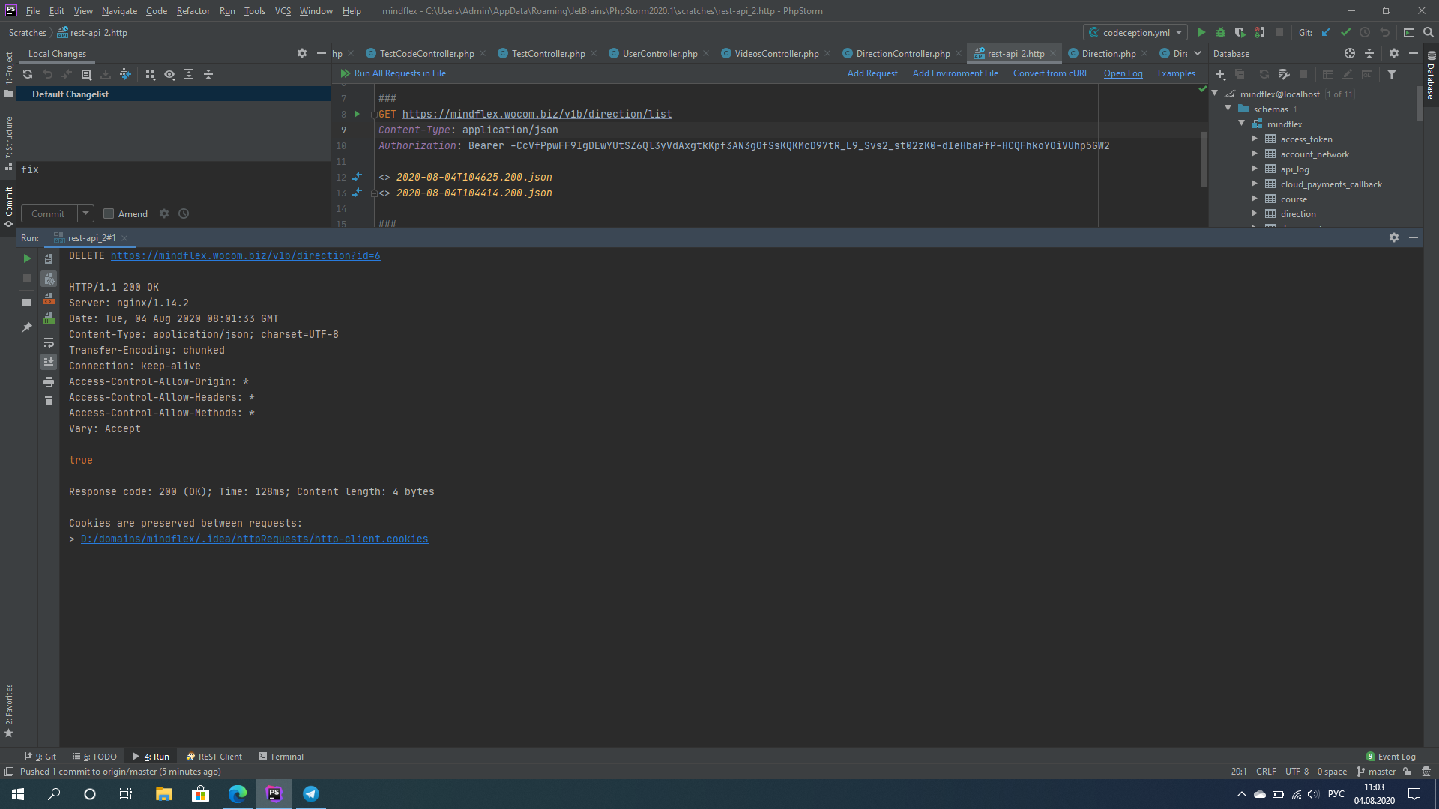Open Data Source Properties wrench icon

1284,74
